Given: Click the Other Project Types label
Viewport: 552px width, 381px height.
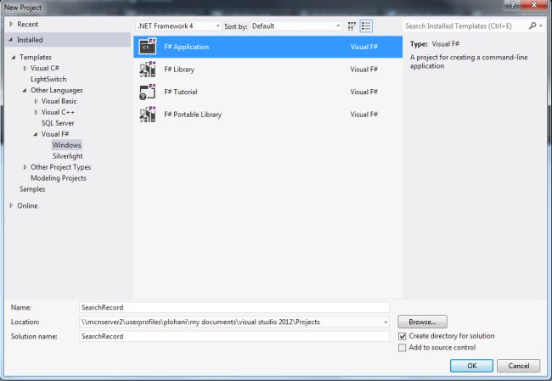Looking at the screenshot, I should coord(60,167).
